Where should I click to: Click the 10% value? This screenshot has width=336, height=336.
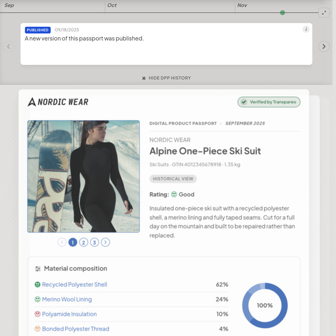pyautogui.click(x=222, y=314)
